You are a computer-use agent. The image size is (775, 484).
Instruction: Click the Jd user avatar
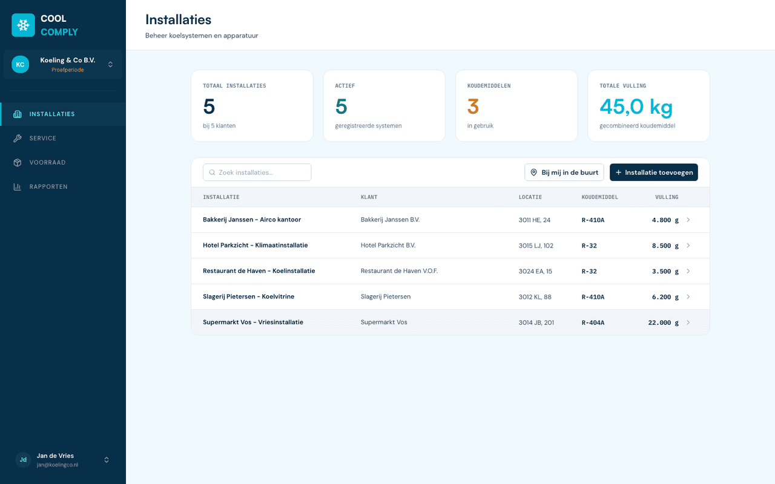coord(23,460)
